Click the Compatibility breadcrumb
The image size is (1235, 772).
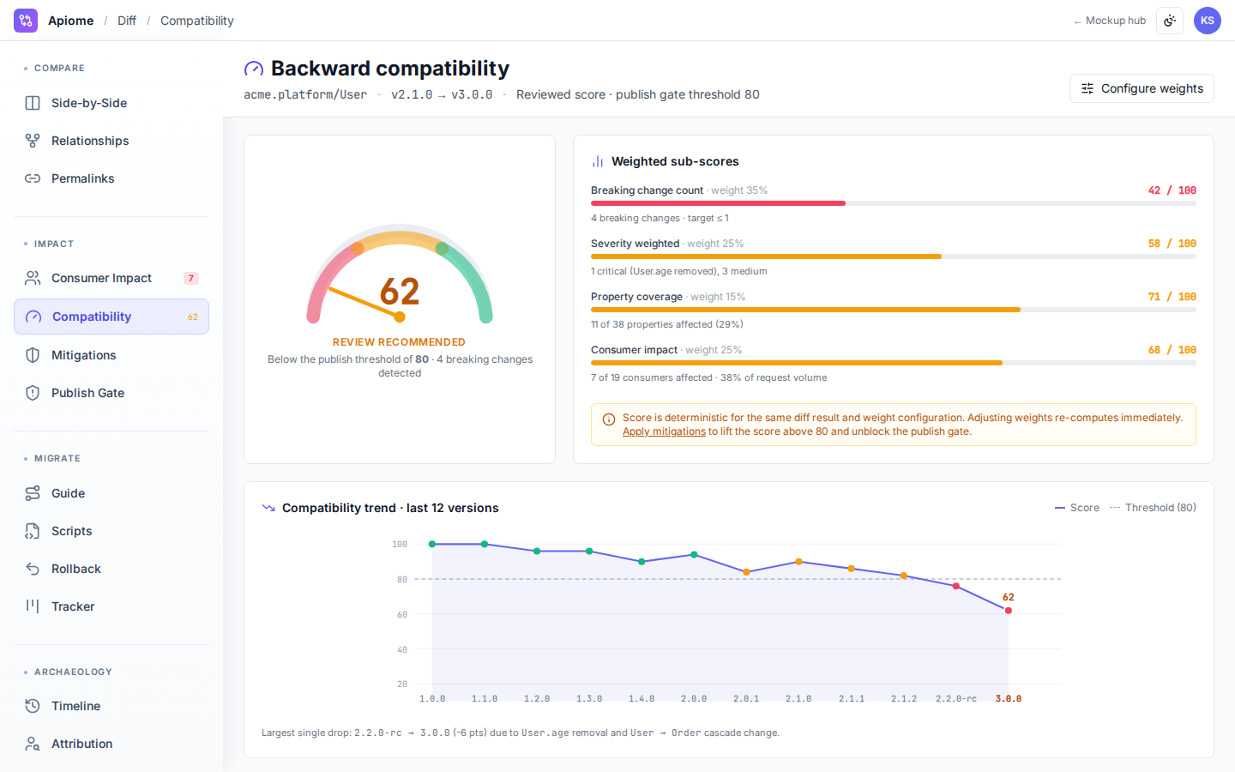pyautogui.click(x=197, y=21)
